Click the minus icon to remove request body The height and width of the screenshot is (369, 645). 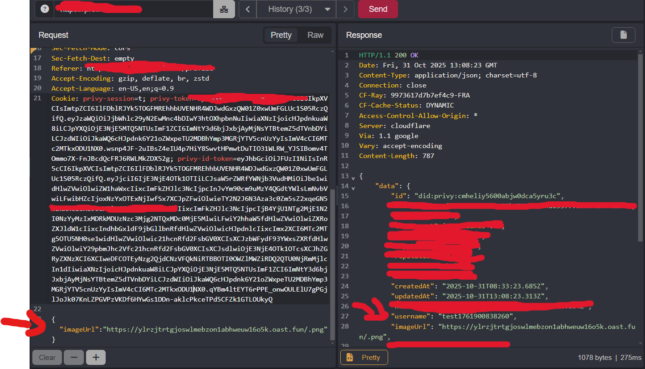73,357
